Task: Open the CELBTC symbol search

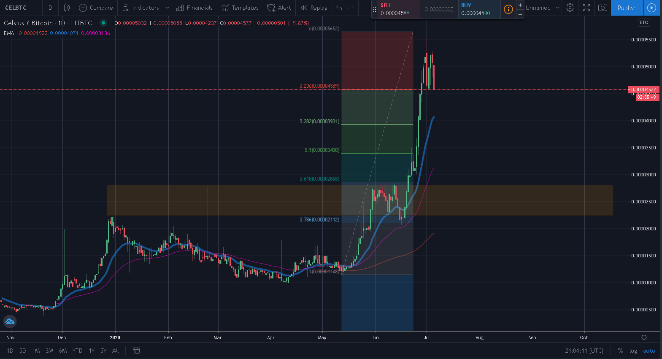Action: click(16, 8)
